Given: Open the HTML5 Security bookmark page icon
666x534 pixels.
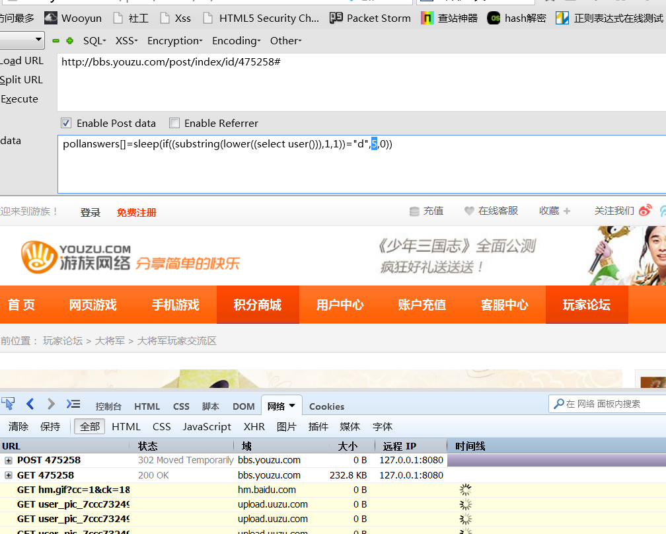Looking at the screenshot, I should click(x=207, y=19).
